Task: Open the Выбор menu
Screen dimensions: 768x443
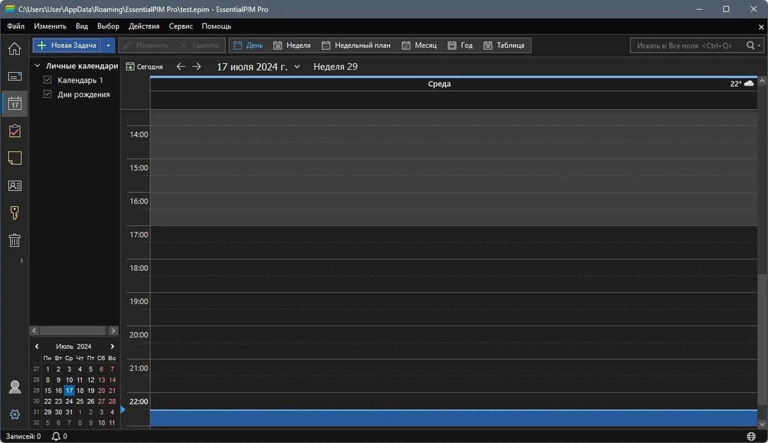Action: [108, 26]
